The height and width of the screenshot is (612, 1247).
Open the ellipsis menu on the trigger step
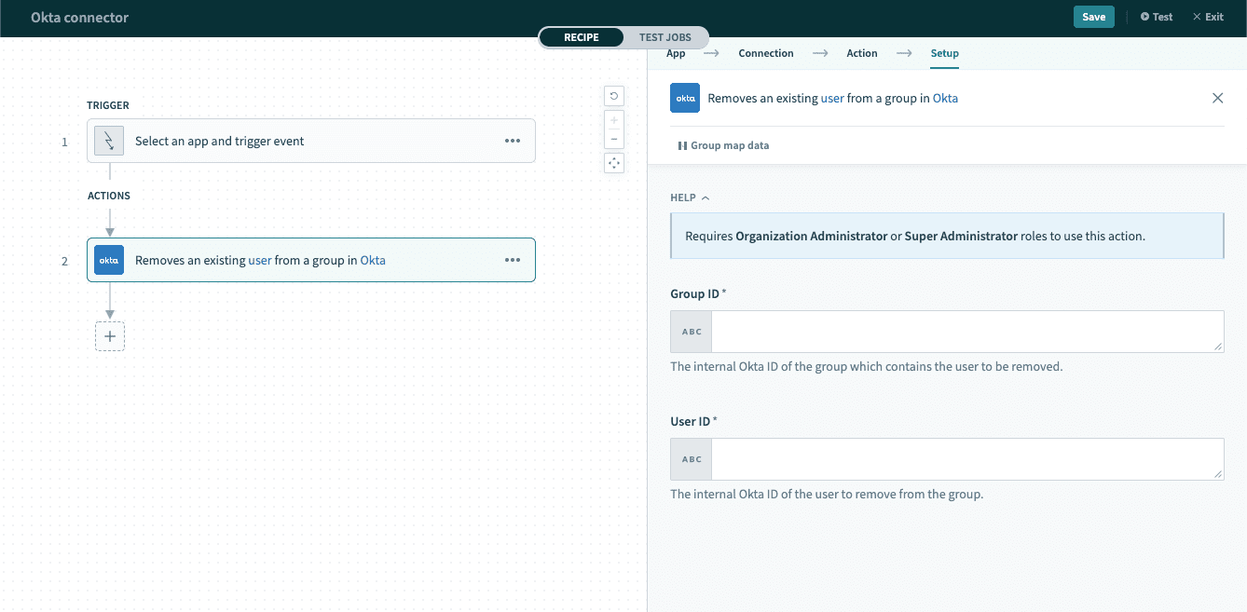(512, 141)
